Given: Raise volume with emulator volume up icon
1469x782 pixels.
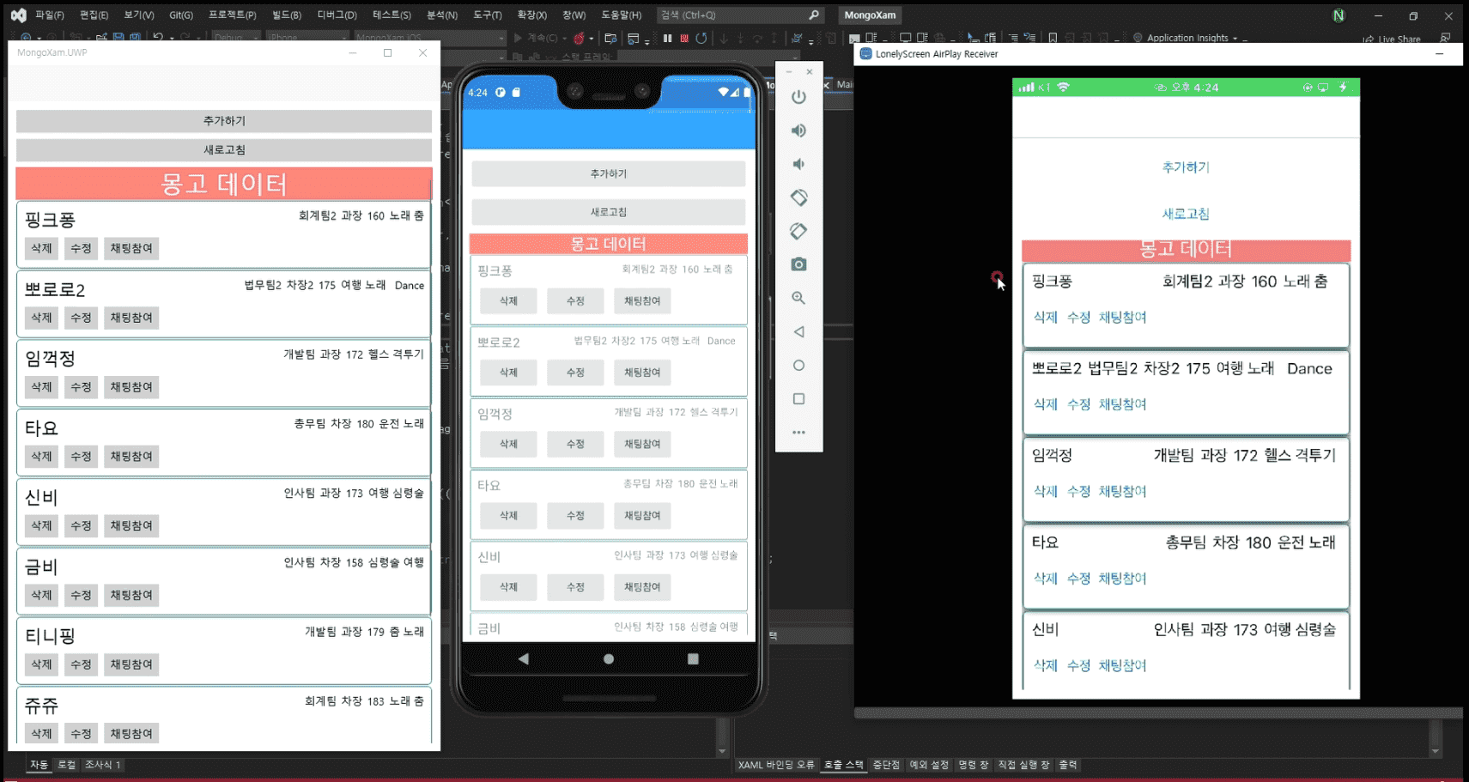Looking at the screenshot, I should tap(798, 130).
